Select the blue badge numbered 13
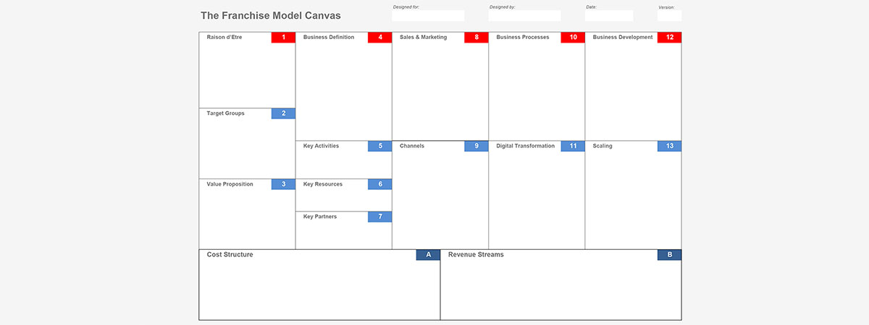The width and height of the screenshot is (869, 325). (x=669, y=146)
